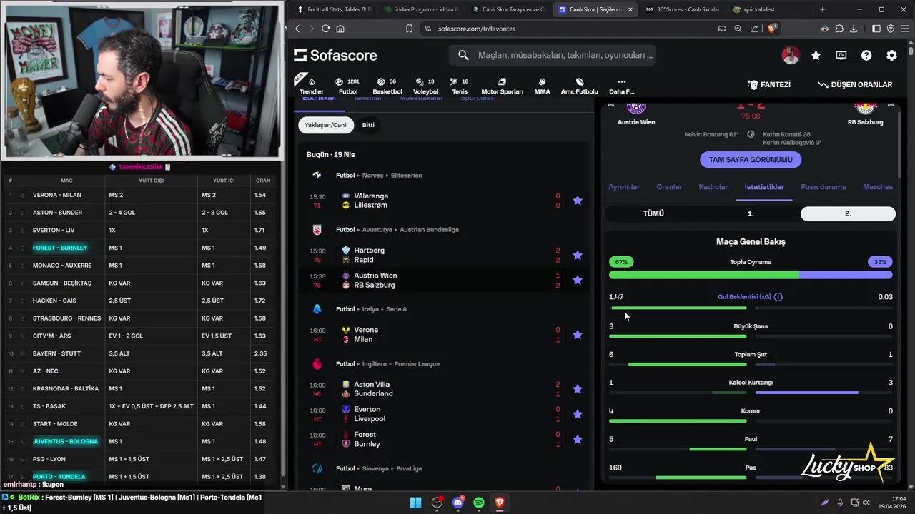Switch to the Kadrolar tab

click(713, 187)
